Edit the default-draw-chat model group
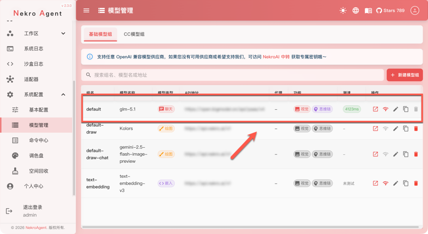Viewport: 428px width, 234px height. click(396, 154)
